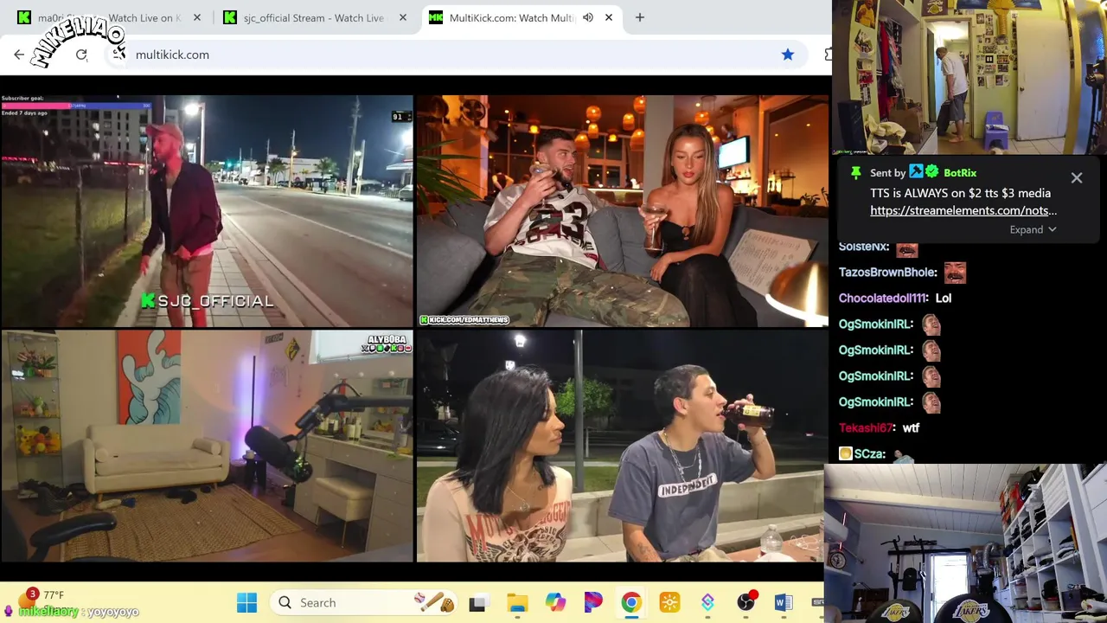The image size is (1107, 623).
Task: Click BotRix verified badge icon
Action: (x=931, y=172)
